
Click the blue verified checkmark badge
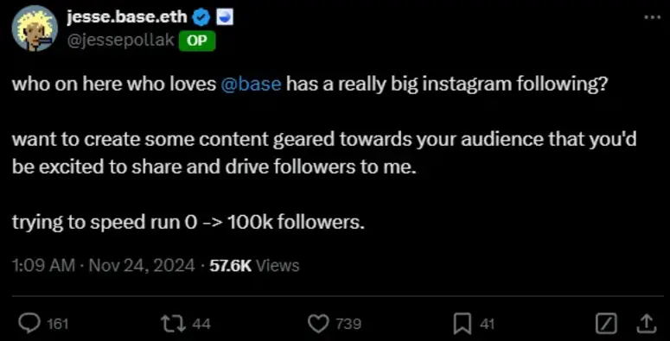click(202, 17)
